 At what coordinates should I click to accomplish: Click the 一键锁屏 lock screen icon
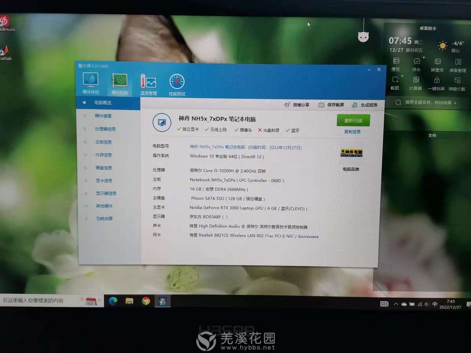(x=436, y=80)
